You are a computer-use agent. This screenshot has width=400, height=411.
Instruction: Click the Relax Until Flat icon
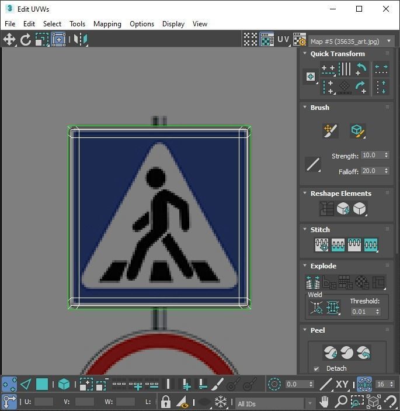tap(343, 209)
